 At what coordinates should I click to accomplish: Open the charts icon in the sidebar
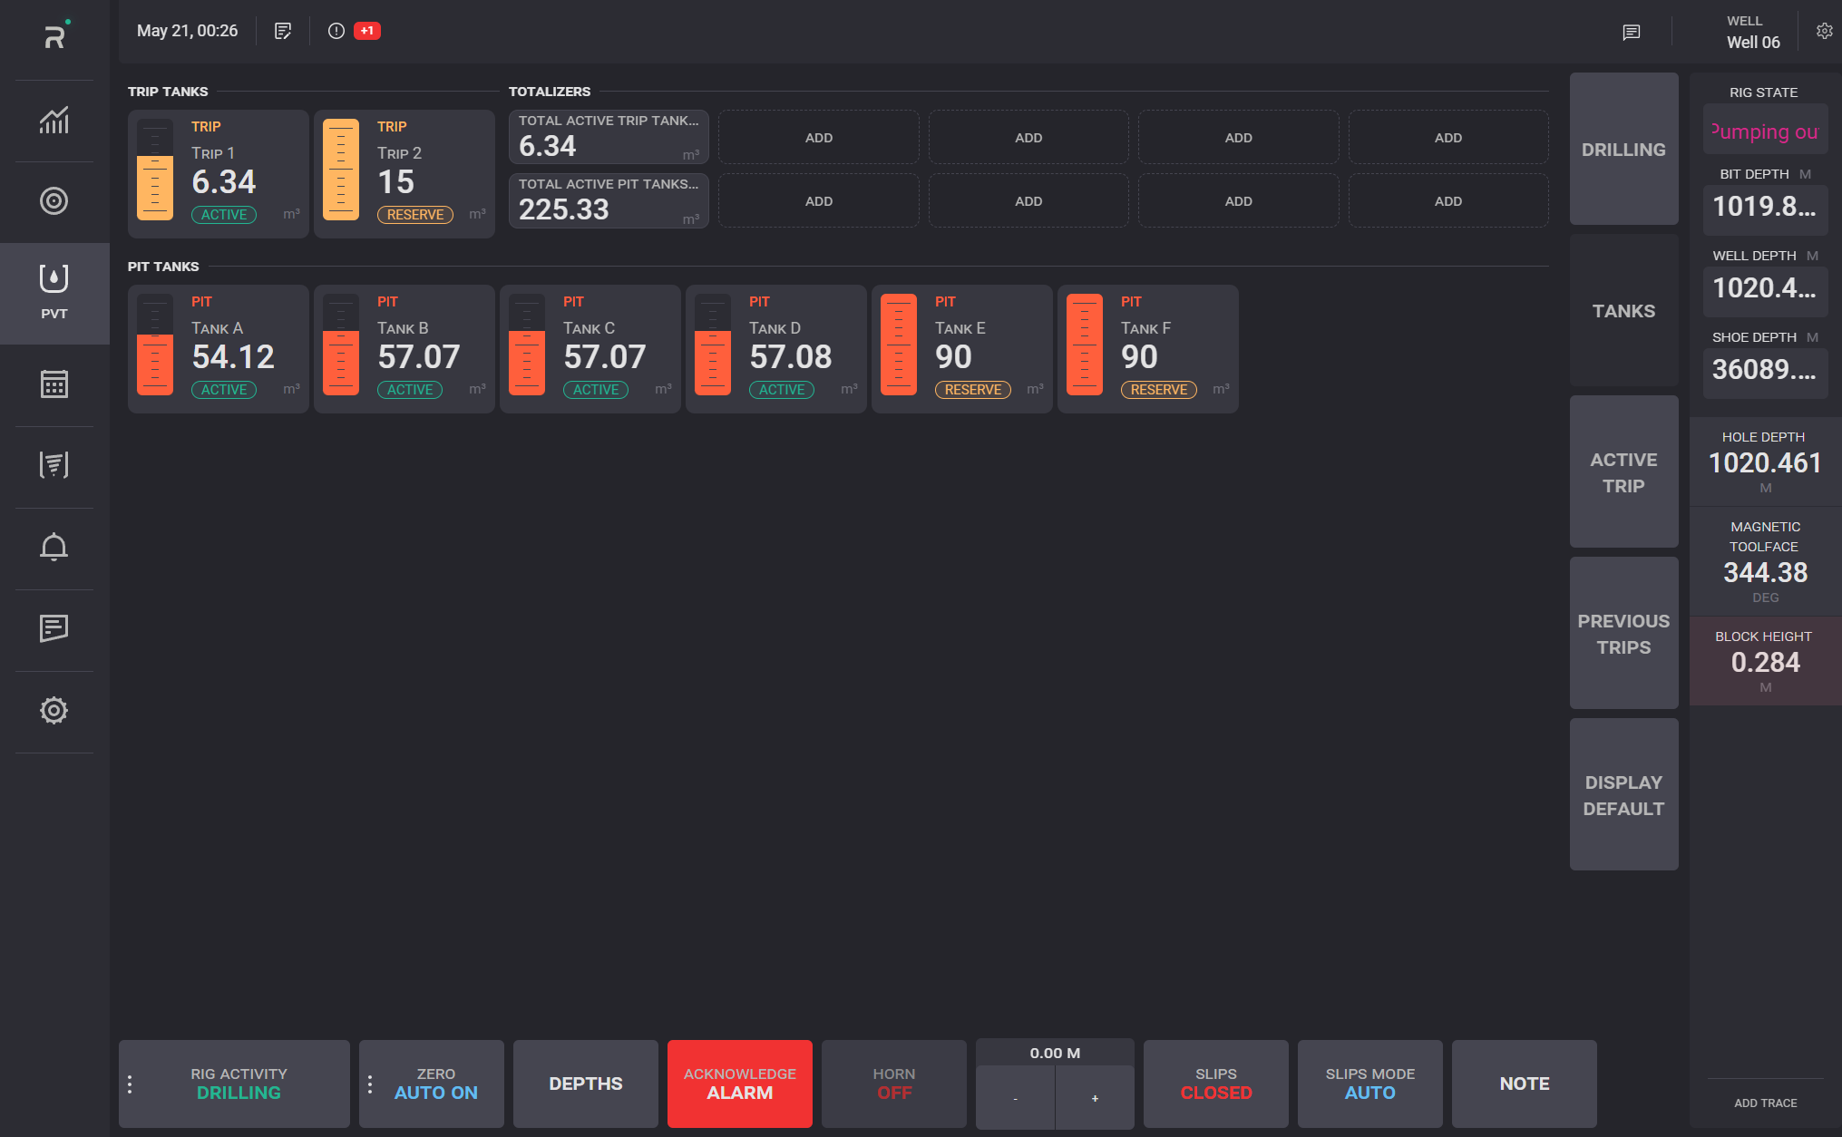[54, 121]
